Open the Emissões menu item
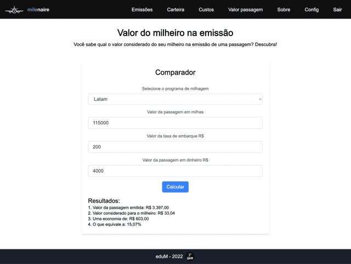This screenshot has width=351, height=264. click(142, 10)
